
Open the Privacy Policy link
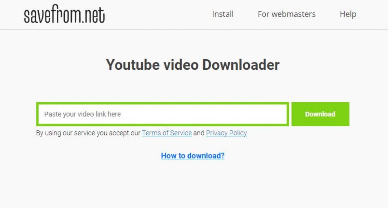click(227, 133)
